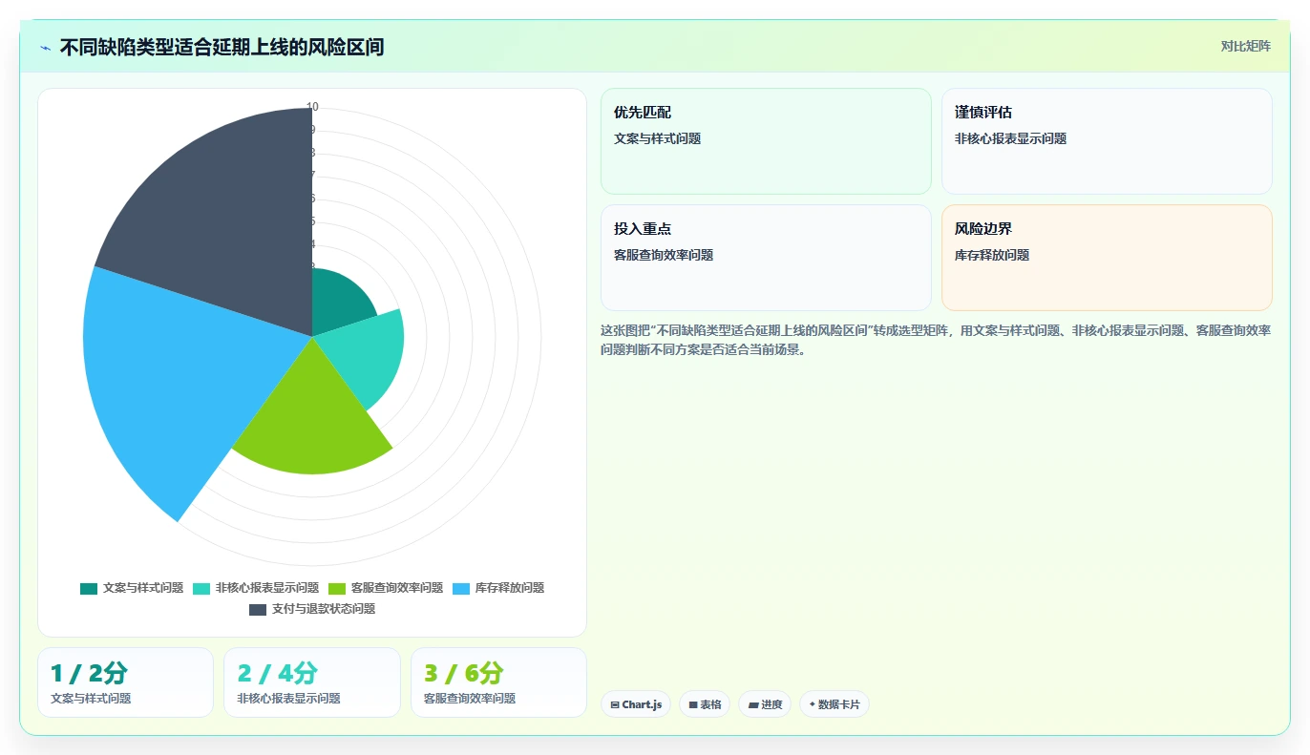Select the Chart.js tag text
The image size is (1310, 755).
(x=642, y=704)
